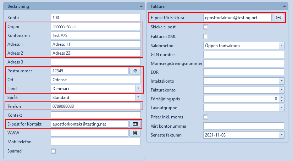
Task: Tick the Faktura i XML checkbox
Action: [x=206, y=36]
